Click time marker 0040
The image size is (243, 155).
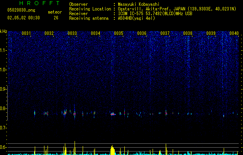(x=234, y=33)
